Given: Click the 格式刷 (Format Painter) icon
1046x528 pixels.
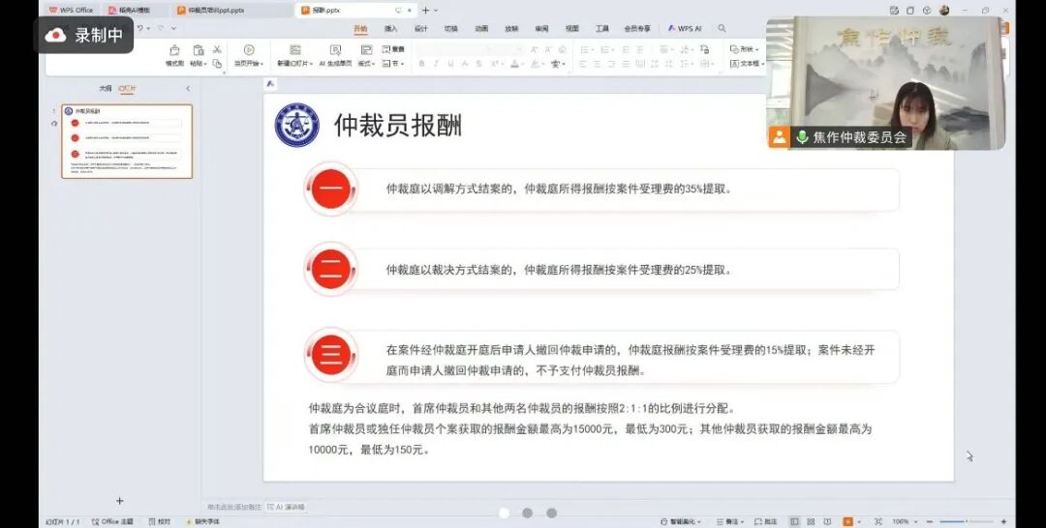Looking at the screenshot, I should pyautogui.click(x=174, y=50).
